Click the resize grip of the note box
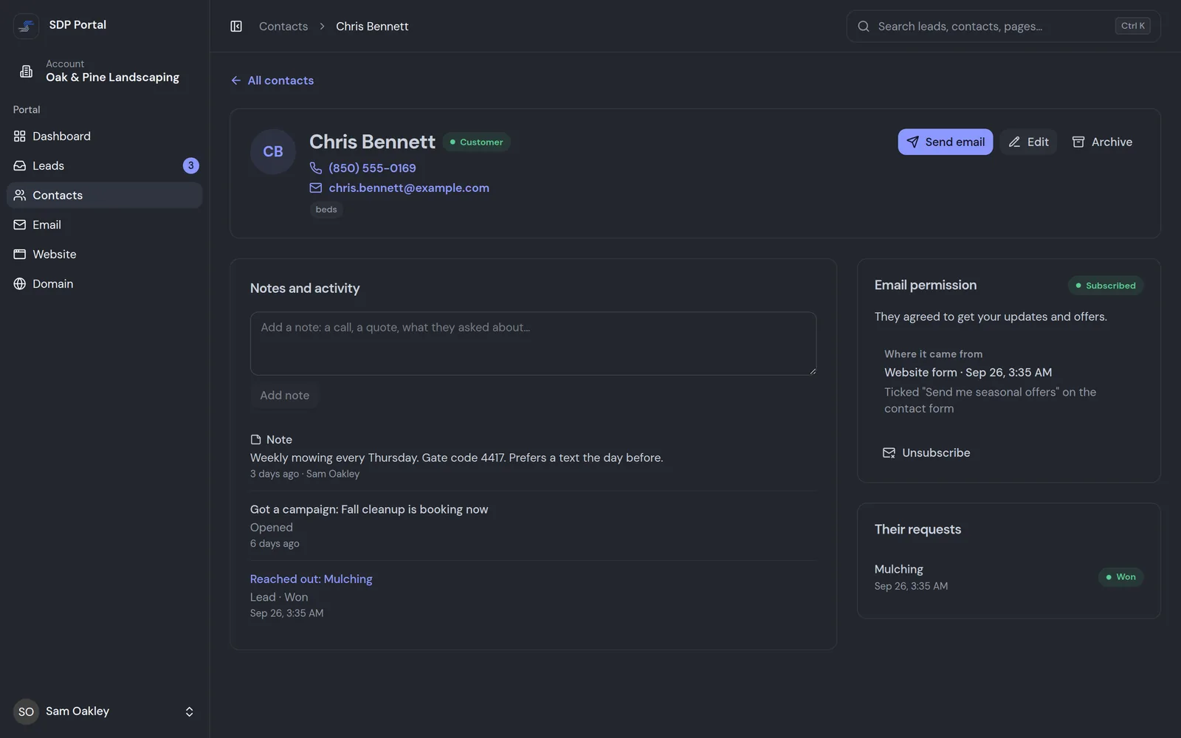This screenshot has width=1181, height=738. 812,370
